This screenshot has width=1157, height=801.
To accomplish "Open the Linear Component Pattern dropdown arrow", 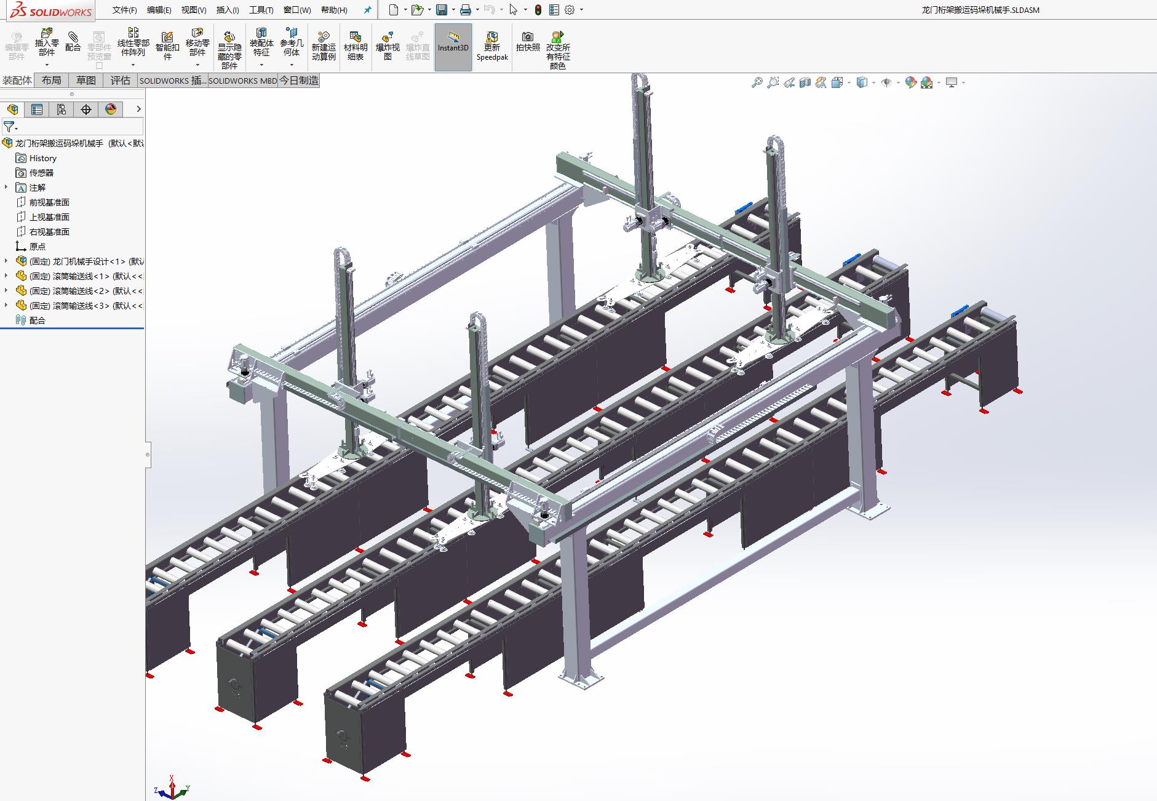I will [133, 65].
